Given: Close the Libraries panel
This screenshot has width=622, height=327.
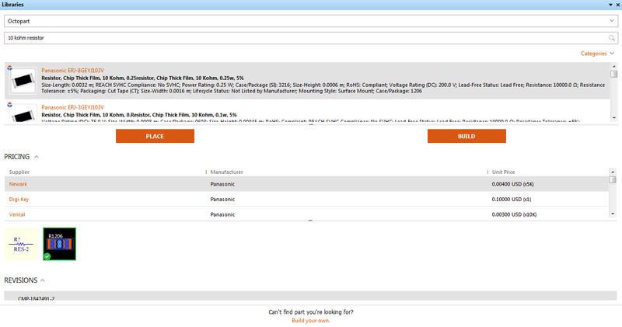Looking at the screenshot, I should (x=617, y=5).
